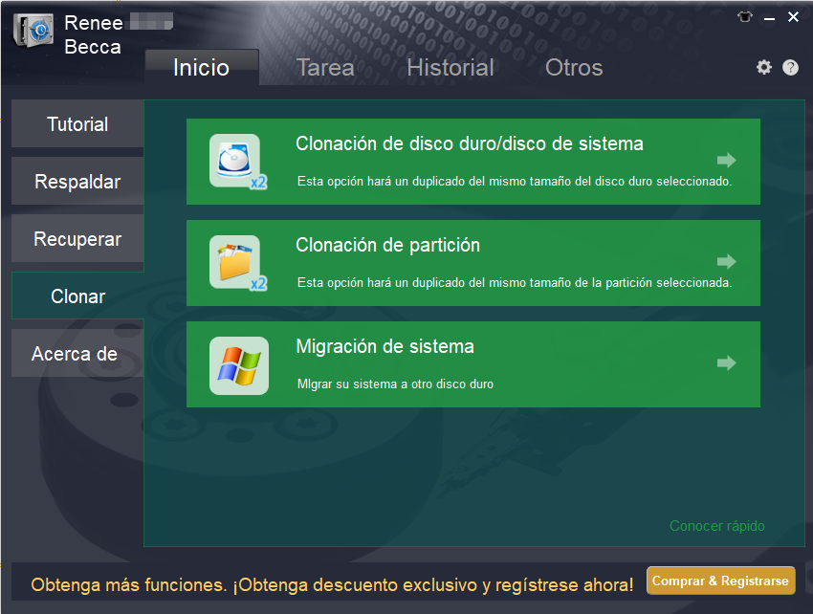Open the Historial tab
The height and width of the screenshot is (614, 813).
(x=450, y=68)
